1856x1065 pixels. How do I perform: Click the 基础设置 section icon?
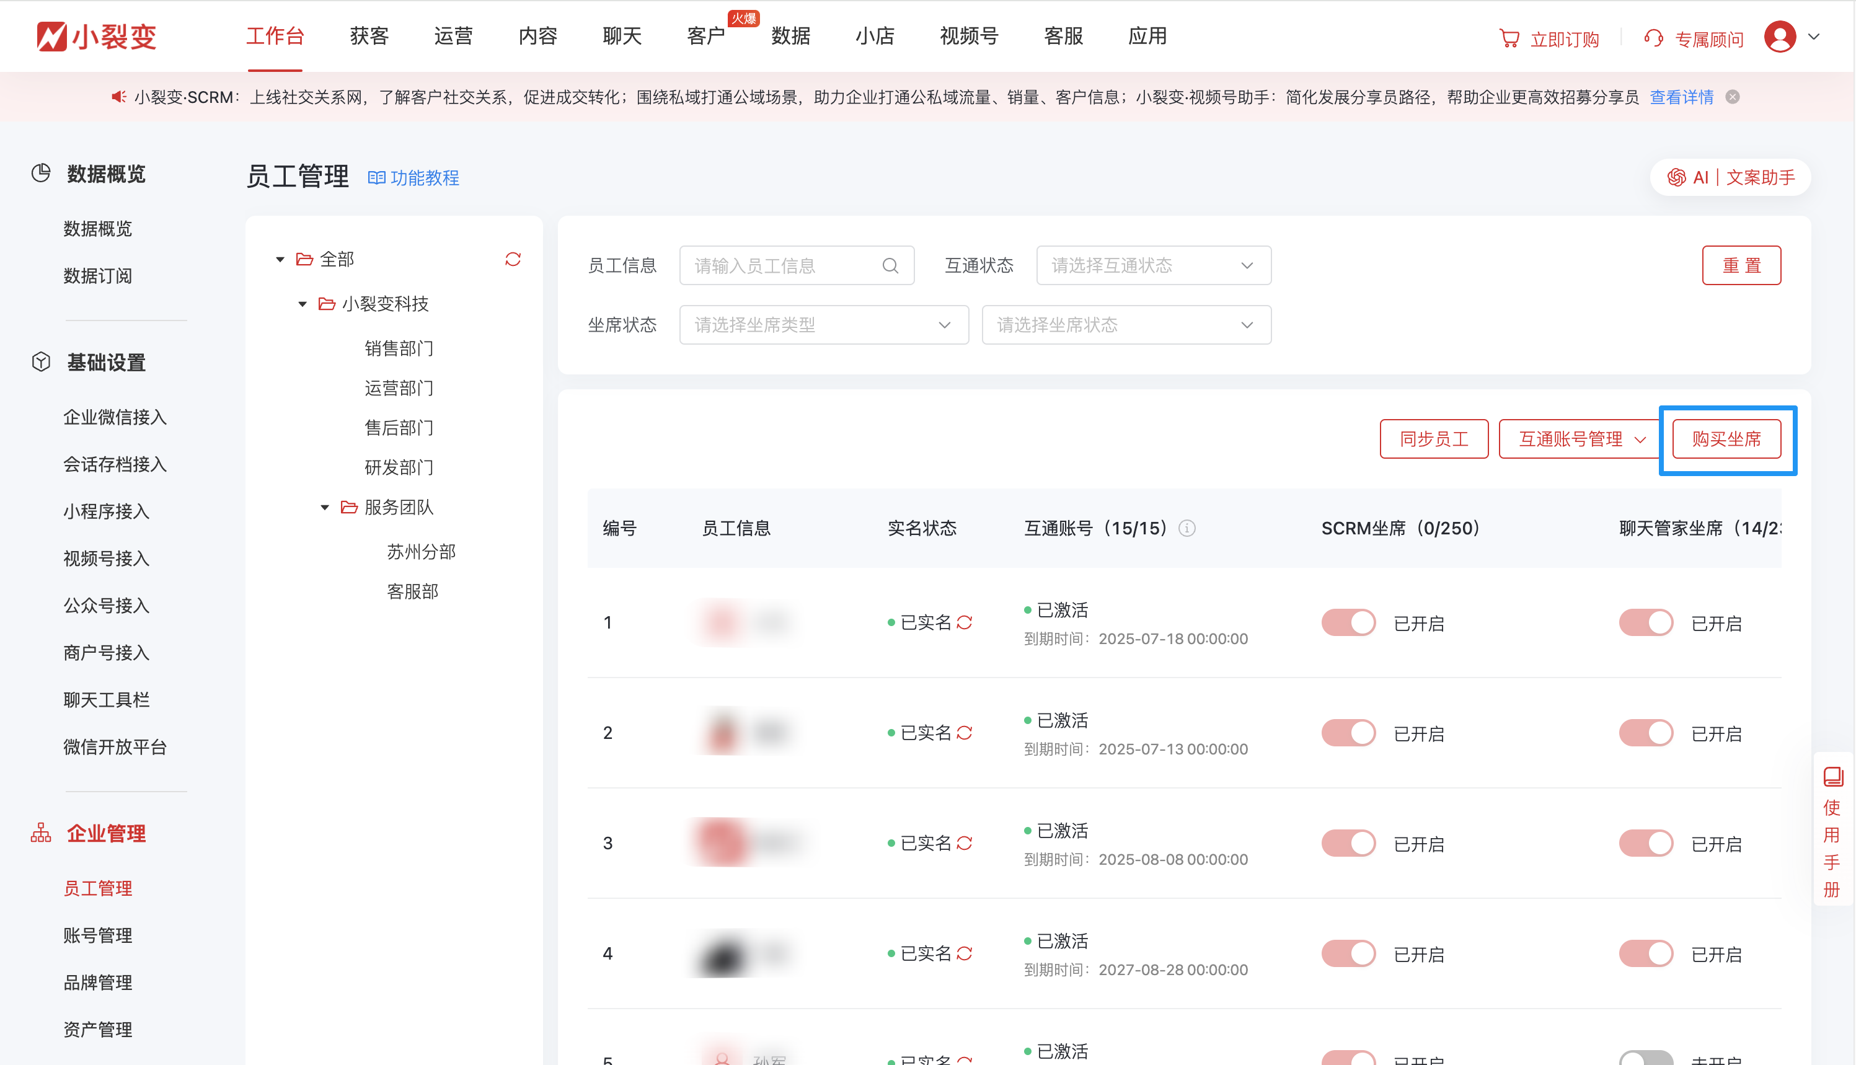tap(41, 362)
